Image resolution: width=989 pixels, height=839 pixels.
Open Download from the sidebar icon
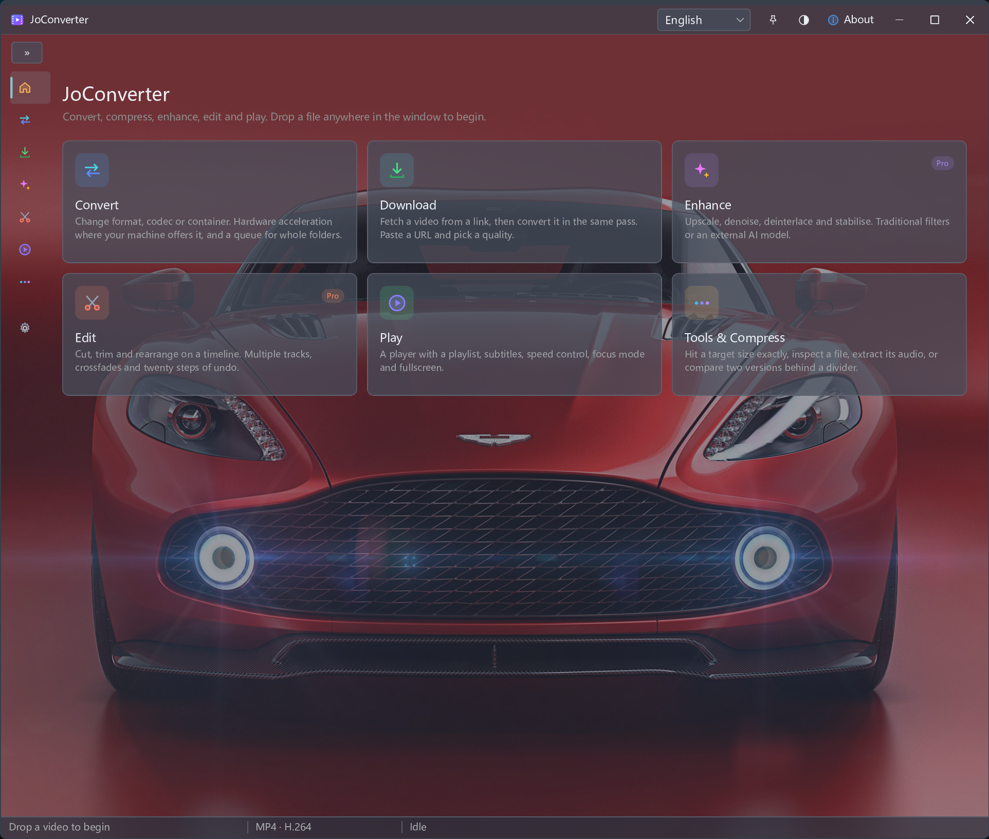[25, 152]
